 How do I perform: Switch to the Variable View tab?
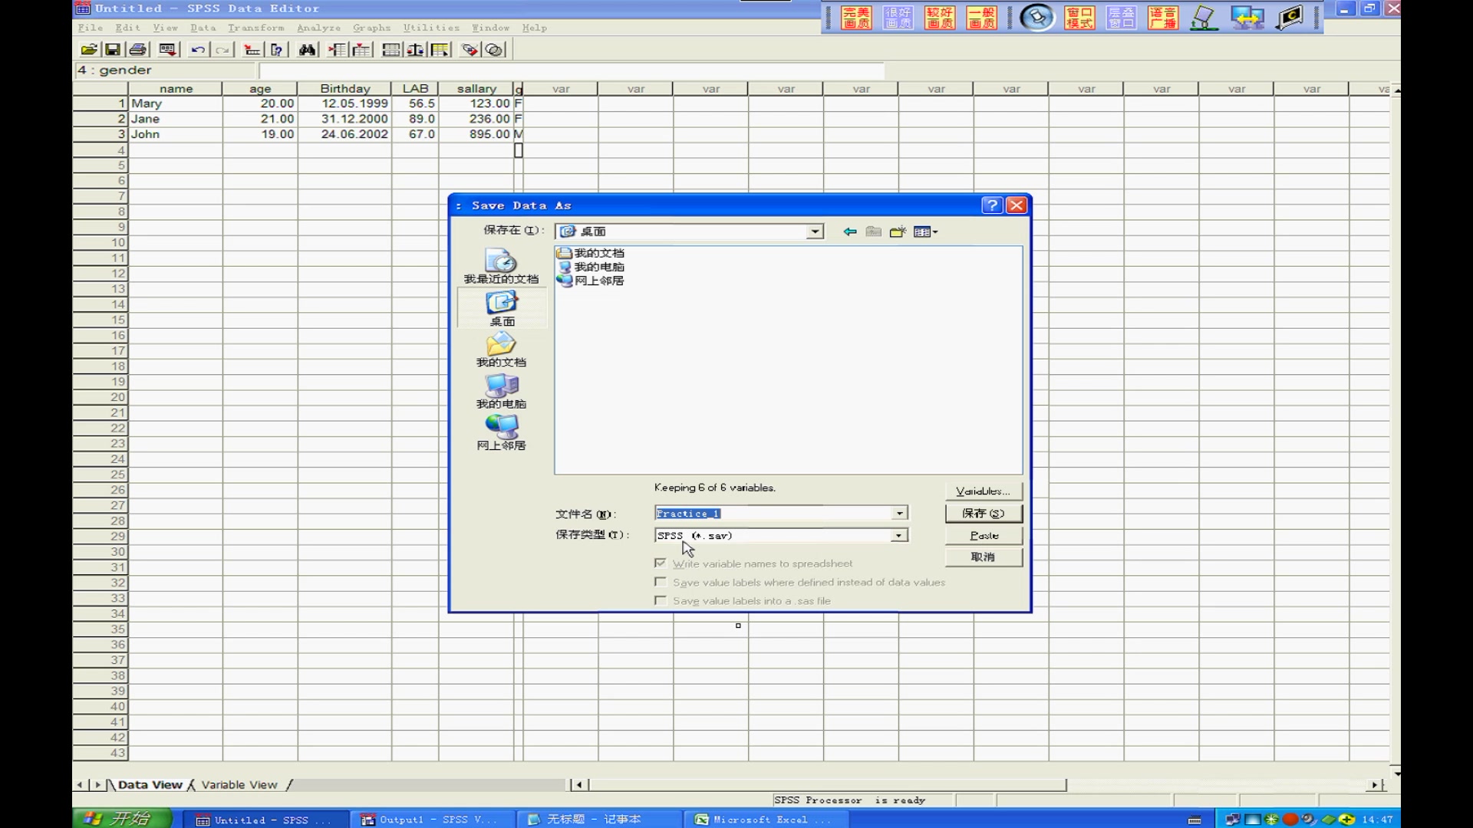click(239, 785)
